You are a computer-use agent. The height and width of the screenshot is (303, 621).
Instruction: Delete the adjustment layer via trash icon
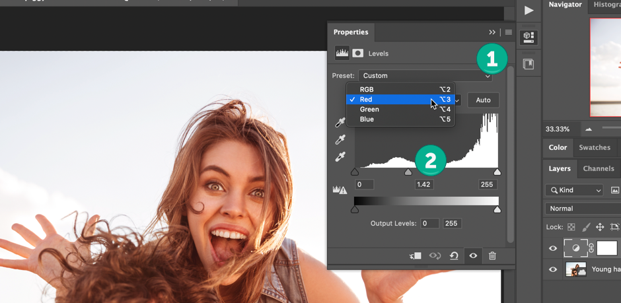pos(492,256)
